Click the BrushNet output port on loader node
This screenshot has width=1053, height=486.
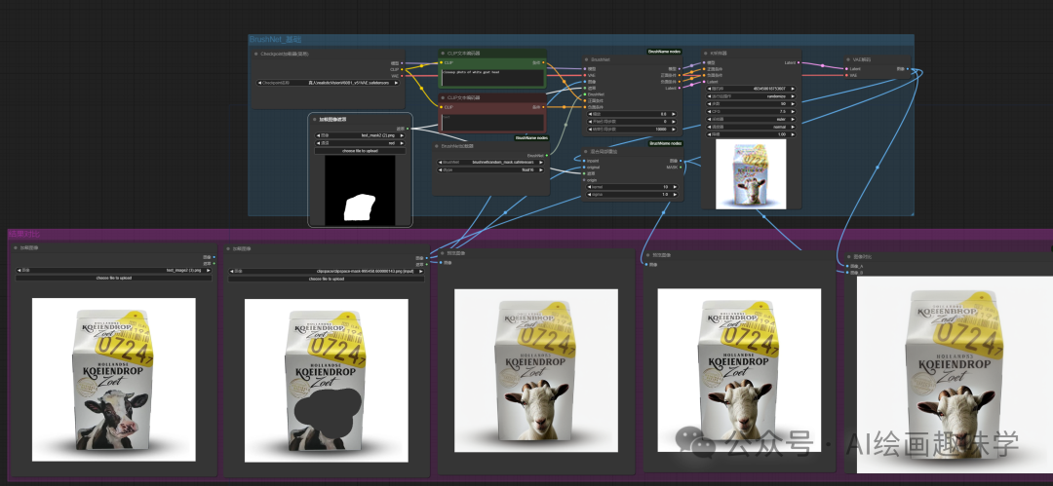pyautogui.click(x=547, y=155)
